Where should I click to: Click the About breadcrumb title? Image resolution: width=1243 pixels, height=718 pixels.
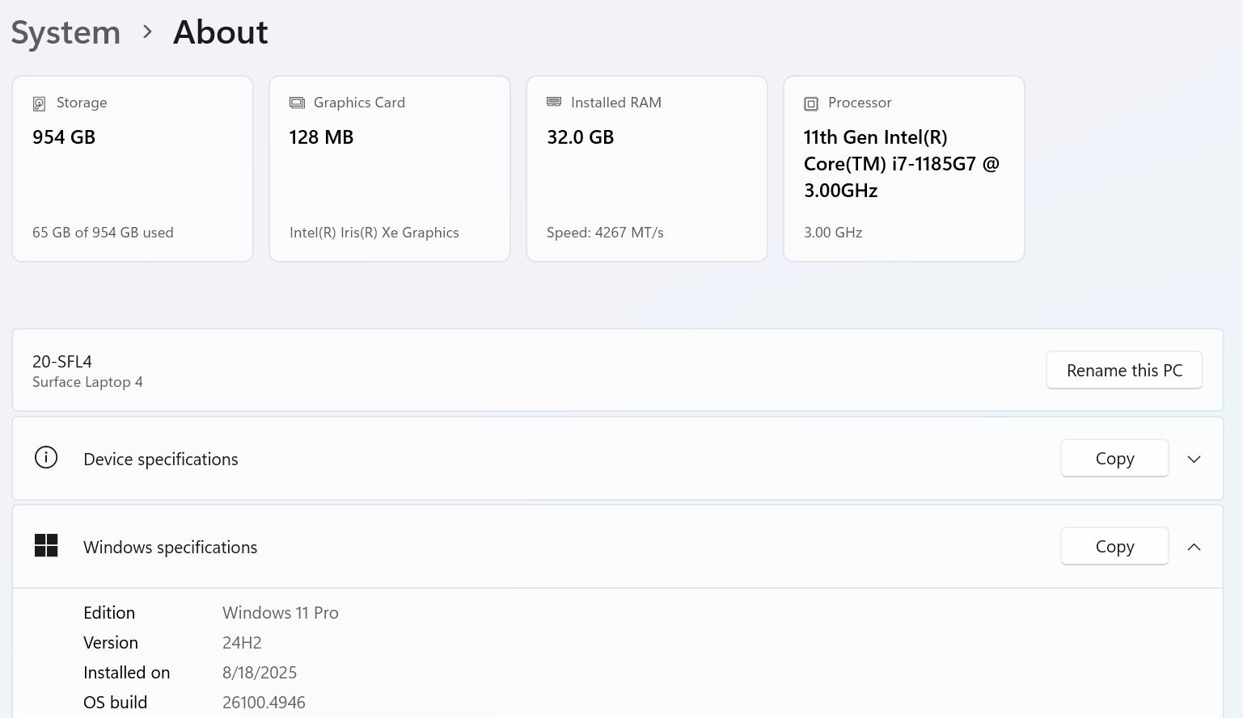pos(220,32)
